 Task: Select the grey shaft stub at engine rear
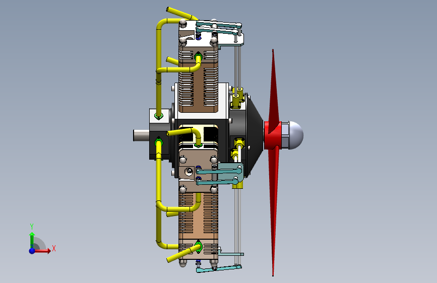141,135
